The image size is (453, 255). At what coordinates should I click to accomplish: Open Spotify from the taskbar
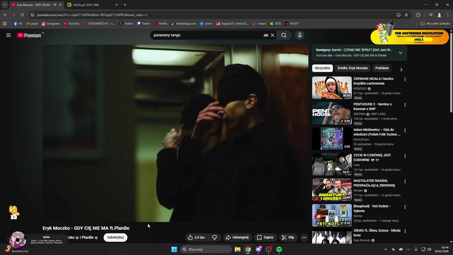(x=279, y=249)
